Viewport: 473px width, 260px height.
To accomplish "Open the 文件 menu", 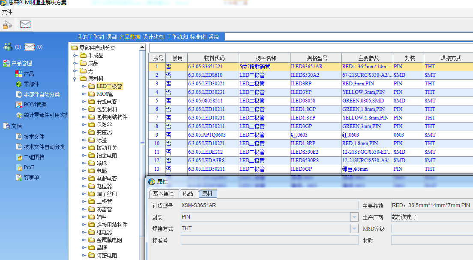I will point(7,12).
